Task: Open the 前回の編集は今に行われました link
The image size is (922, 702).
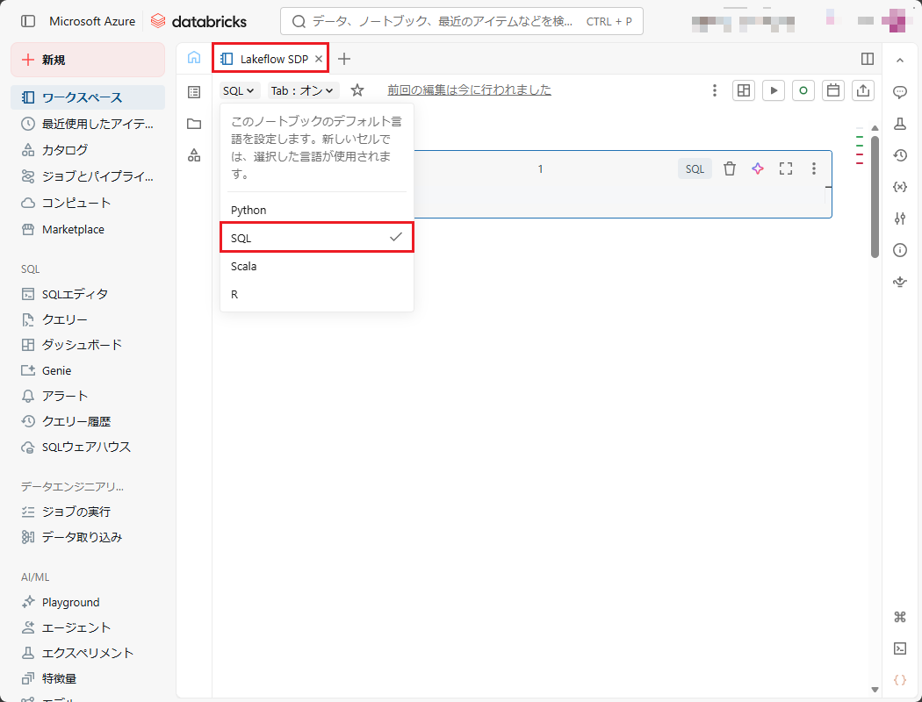Action: click(469, 90)
